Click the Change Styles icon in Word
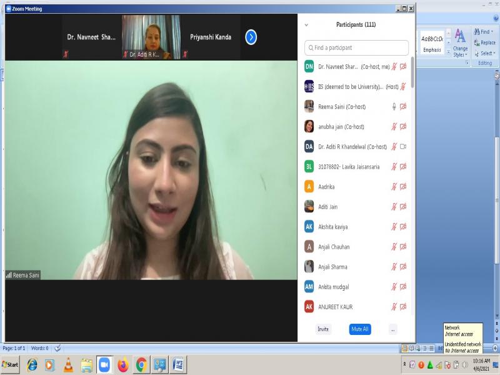The image size is (500, 375). (x=460, y=42)
